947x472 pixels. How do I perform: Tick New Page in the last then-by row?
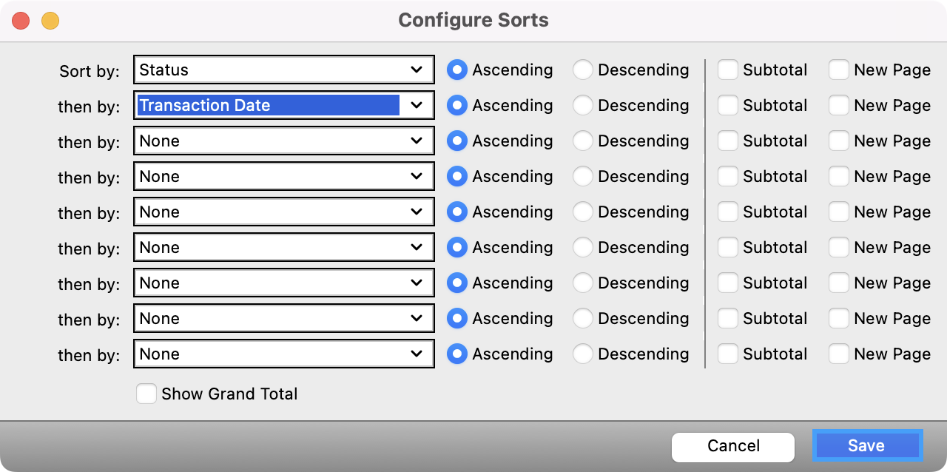coord(839,354)
